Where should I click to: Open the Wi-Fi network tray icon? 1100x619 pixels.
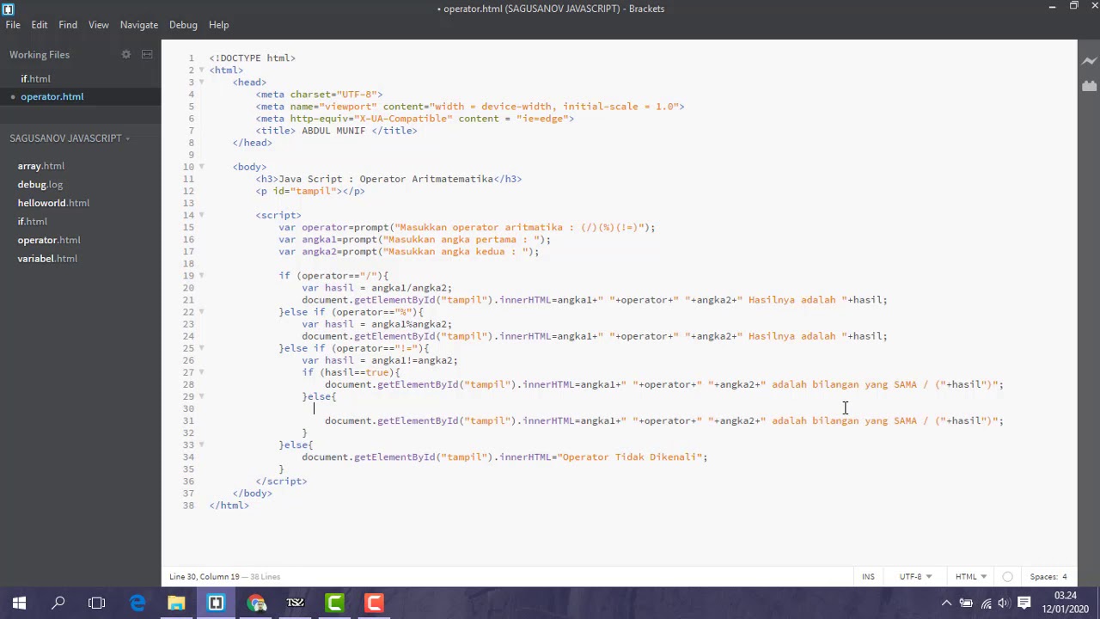click(x=986, y=604)
